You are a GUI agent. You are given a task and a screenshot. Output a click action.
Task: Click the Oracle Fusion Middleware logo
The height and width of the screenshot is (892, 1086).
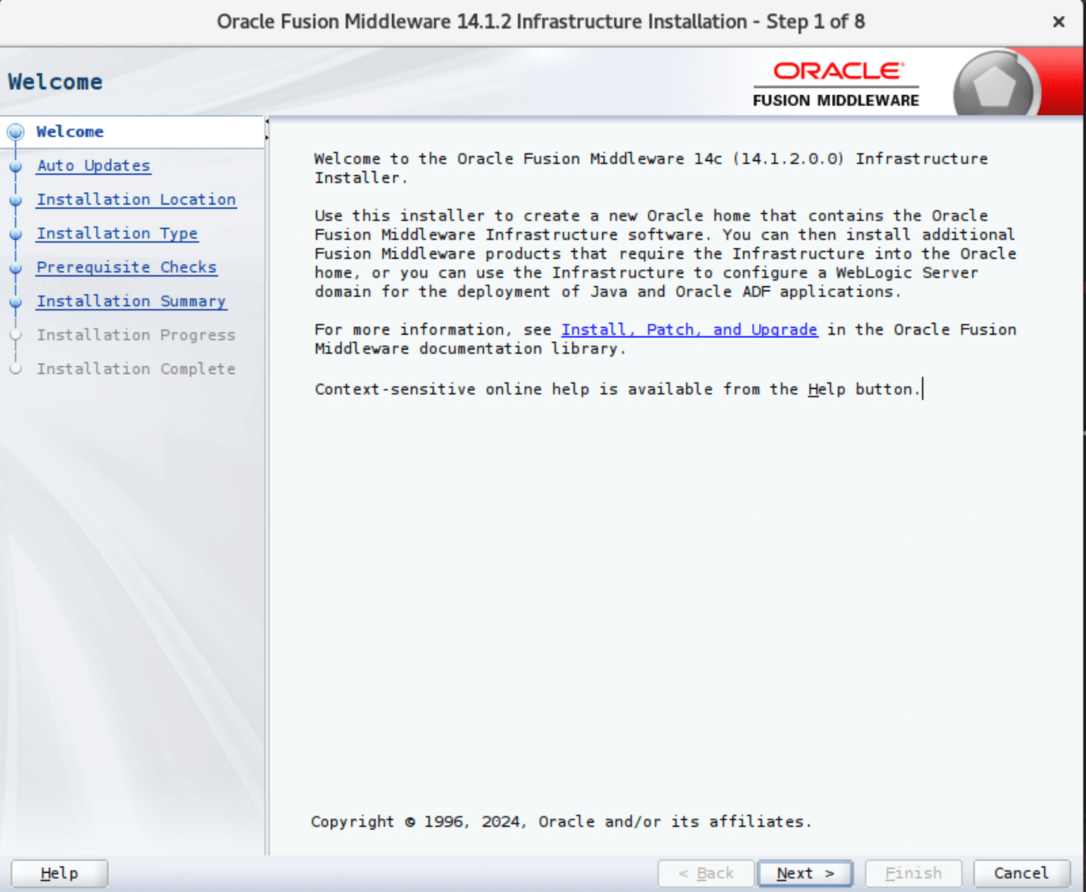[x=836, y=84]
